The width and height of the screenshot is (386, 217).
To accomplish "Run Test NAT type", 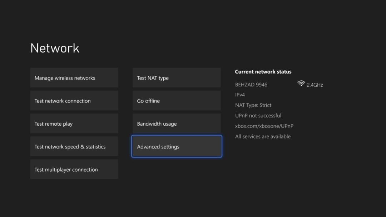I will (177, 78).
